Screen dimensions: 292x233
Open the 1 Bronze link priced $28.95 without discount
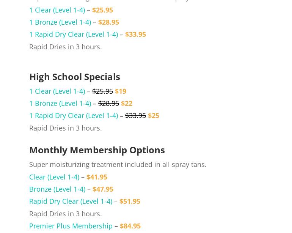pos(60,22)
